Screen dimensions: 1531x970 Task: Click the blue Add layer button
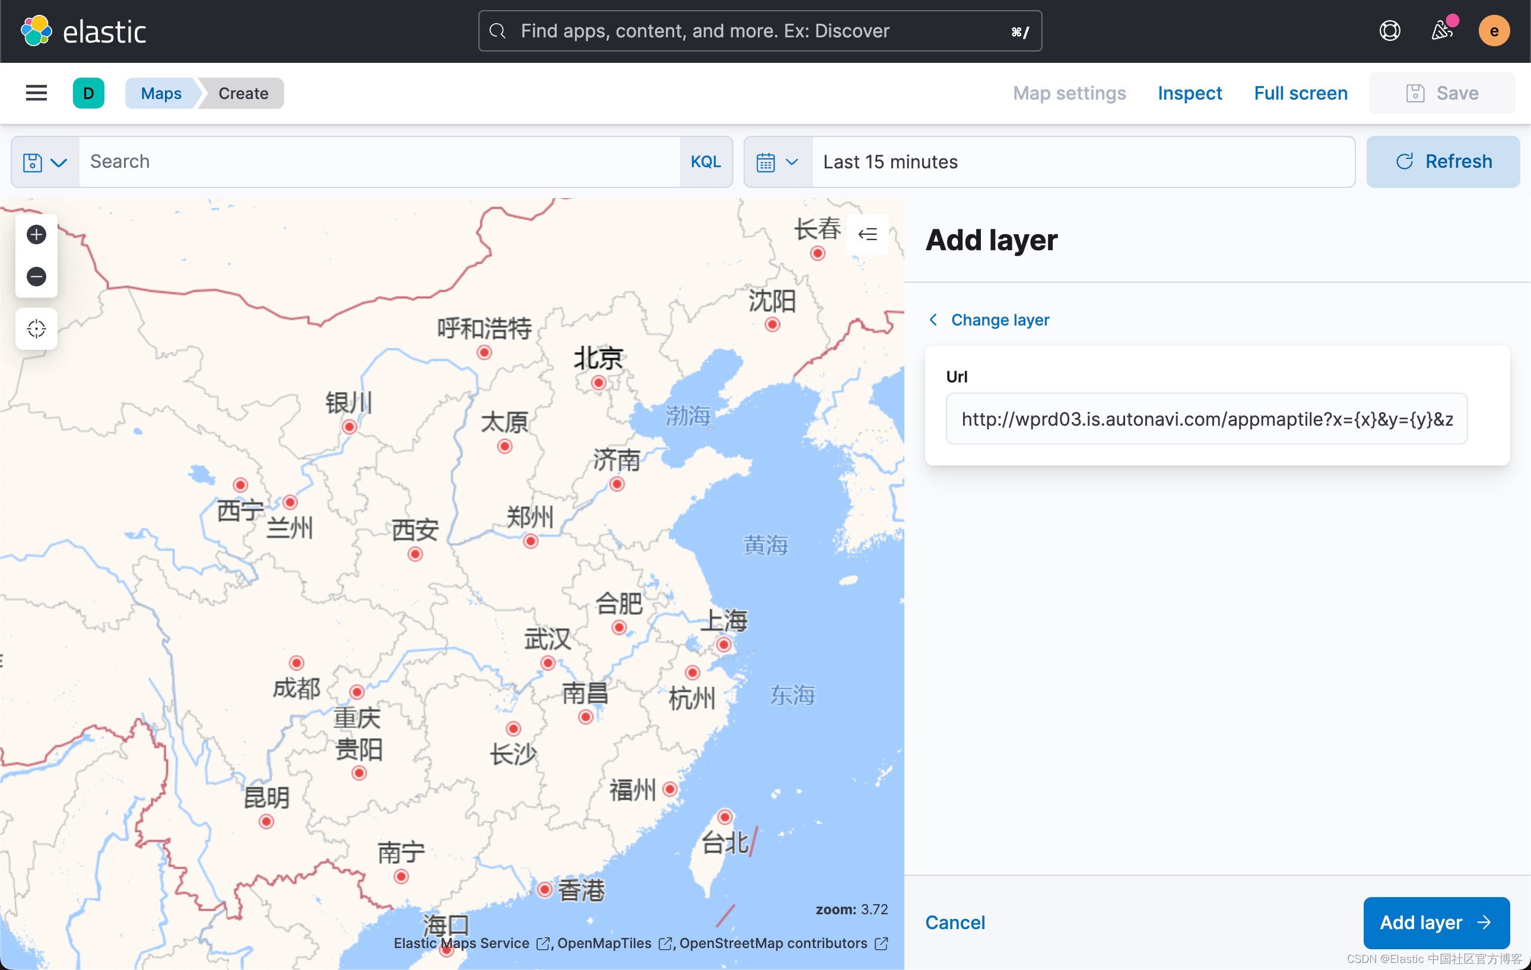[1435, 923]
